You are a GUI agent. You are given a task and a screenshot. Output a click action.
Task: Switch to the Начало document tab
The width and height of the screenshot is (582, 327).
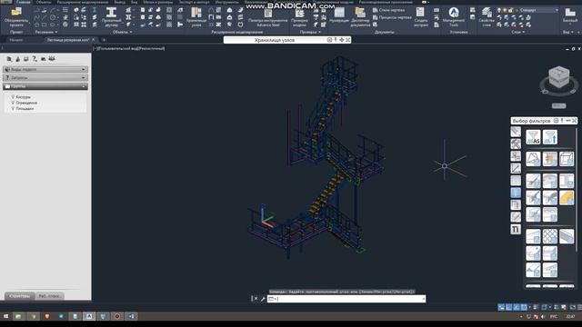(16, 40)
